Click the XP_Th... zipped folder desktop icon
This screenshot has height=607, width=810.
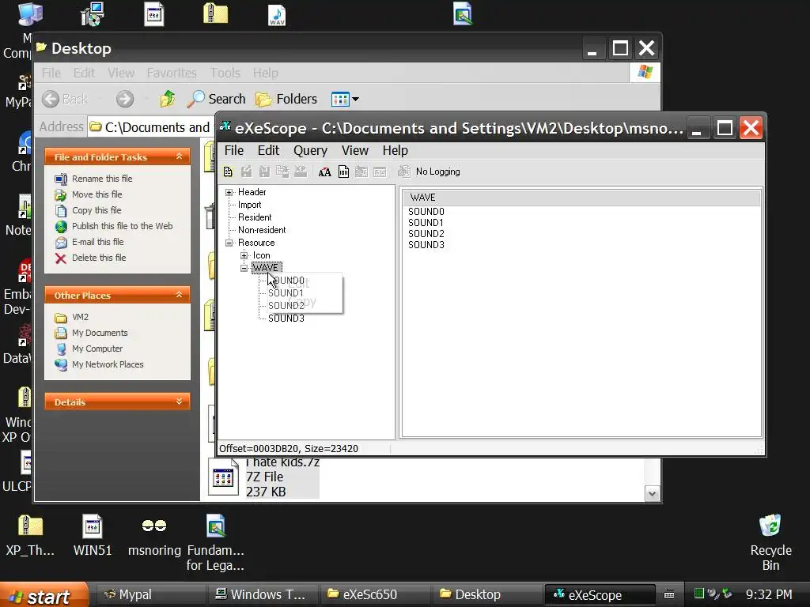click(x=30, y=536)
